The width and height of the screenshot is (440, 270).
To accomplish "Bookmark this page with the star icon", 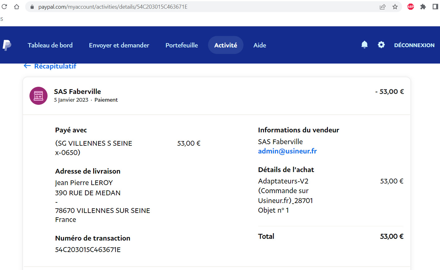I will 395,7.
